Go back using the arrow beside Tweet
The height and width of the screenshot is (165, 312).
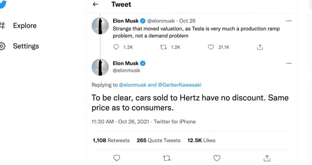tap(95, 4)
